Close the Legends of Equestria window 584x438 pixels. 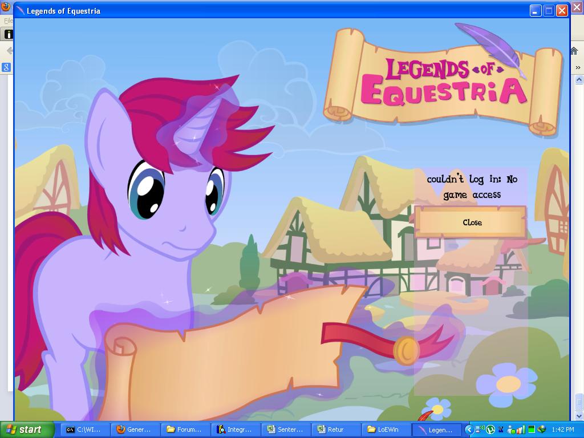tap(562, 10)
